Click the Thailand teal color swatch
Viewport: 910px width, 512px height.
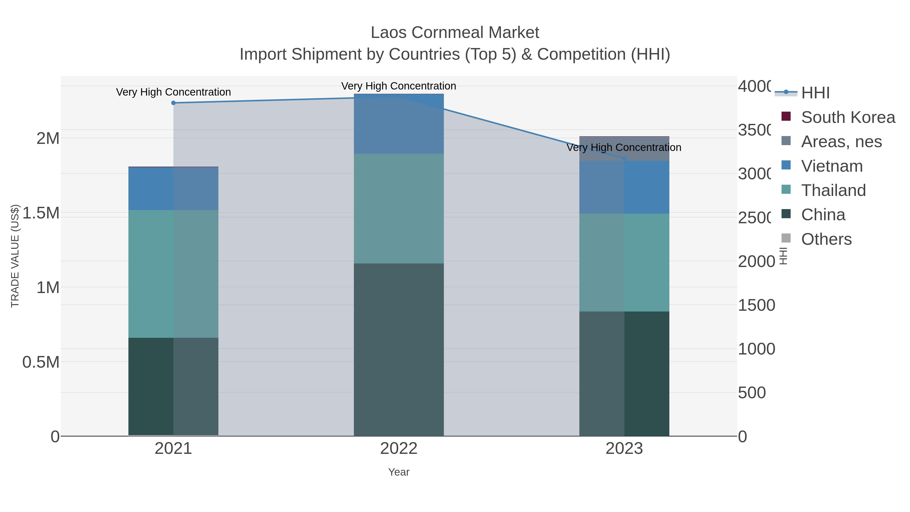point(786,189)
